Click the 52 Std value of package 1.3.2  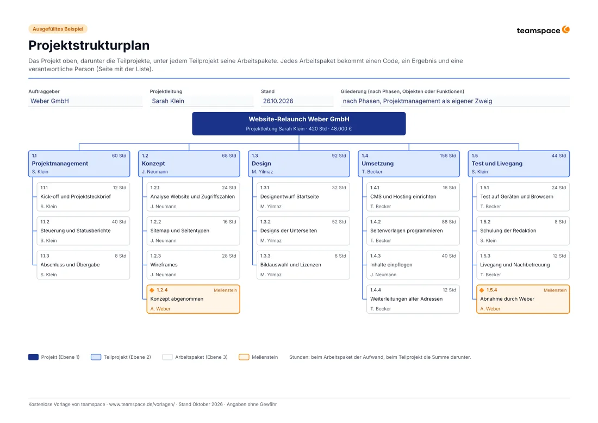[339, 222]
